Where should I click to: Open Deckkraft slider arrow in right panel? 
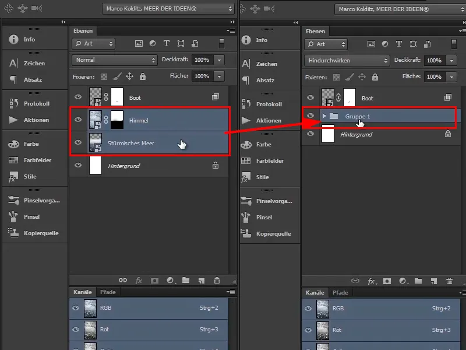pos(451,61)
